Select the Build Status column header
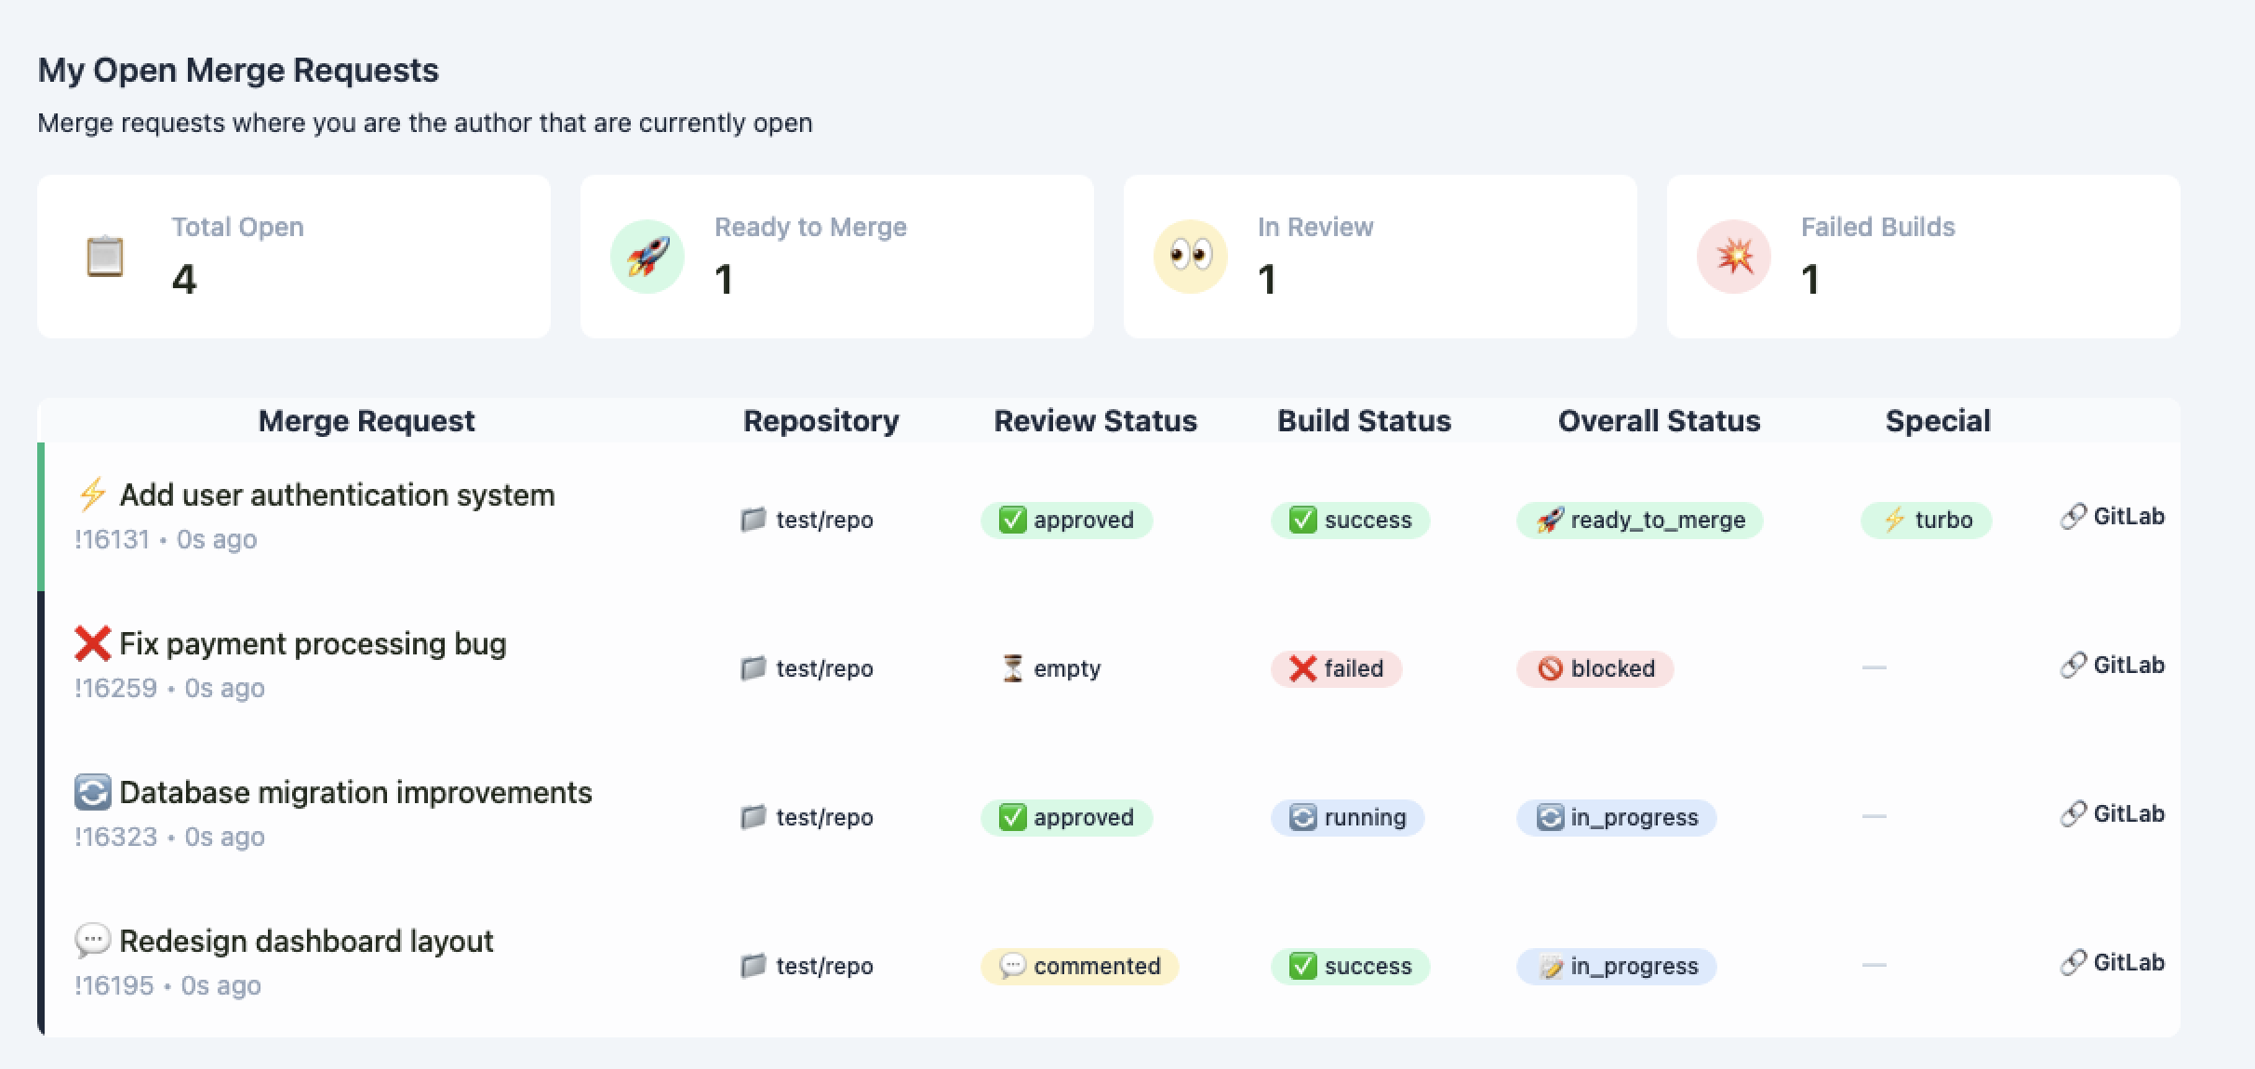2255x1069 pixels. (x=1364, y=420)
